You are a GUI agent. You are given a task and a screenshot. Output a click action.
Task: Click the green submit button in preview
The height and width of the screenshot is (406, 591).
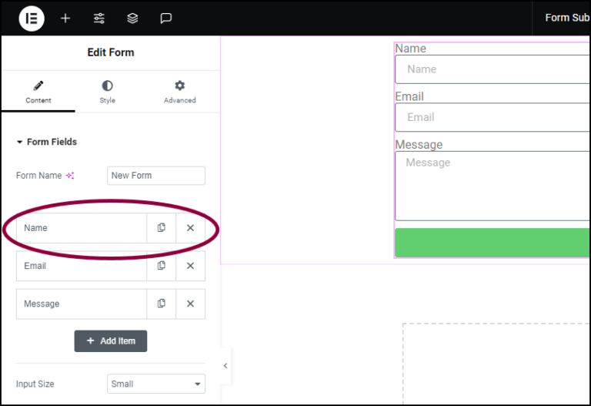point(492,243)
